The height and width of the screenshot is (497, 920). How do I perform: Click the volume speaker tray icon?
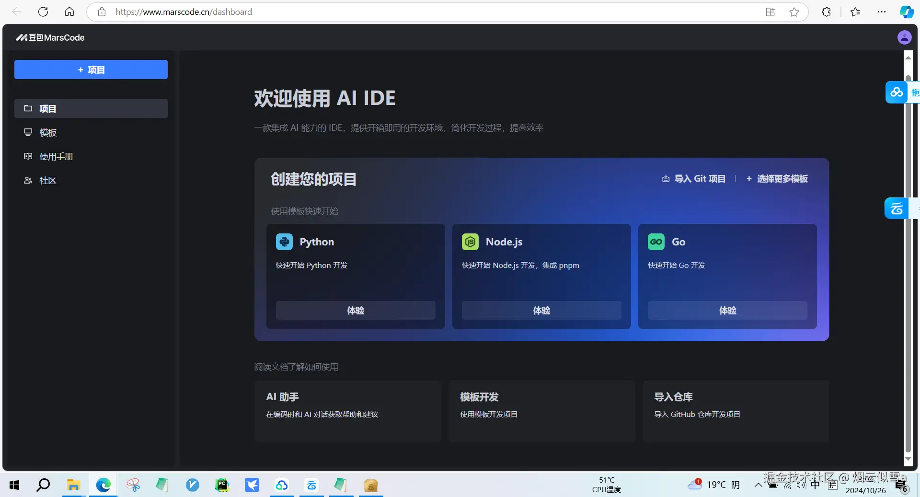click(801, 485)
